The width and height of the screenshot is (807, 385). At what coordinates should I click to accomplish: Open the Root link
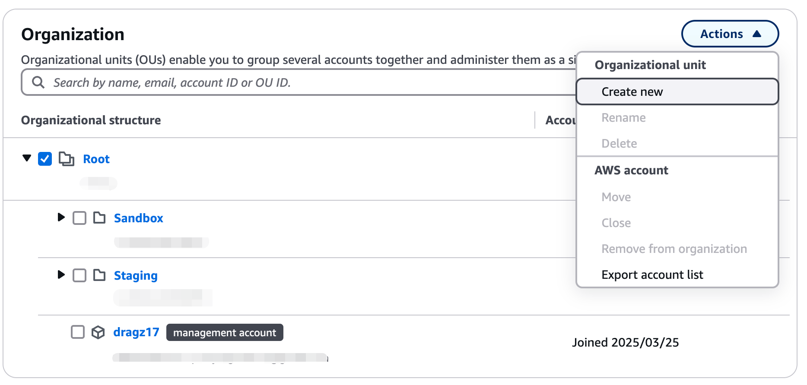96,159
